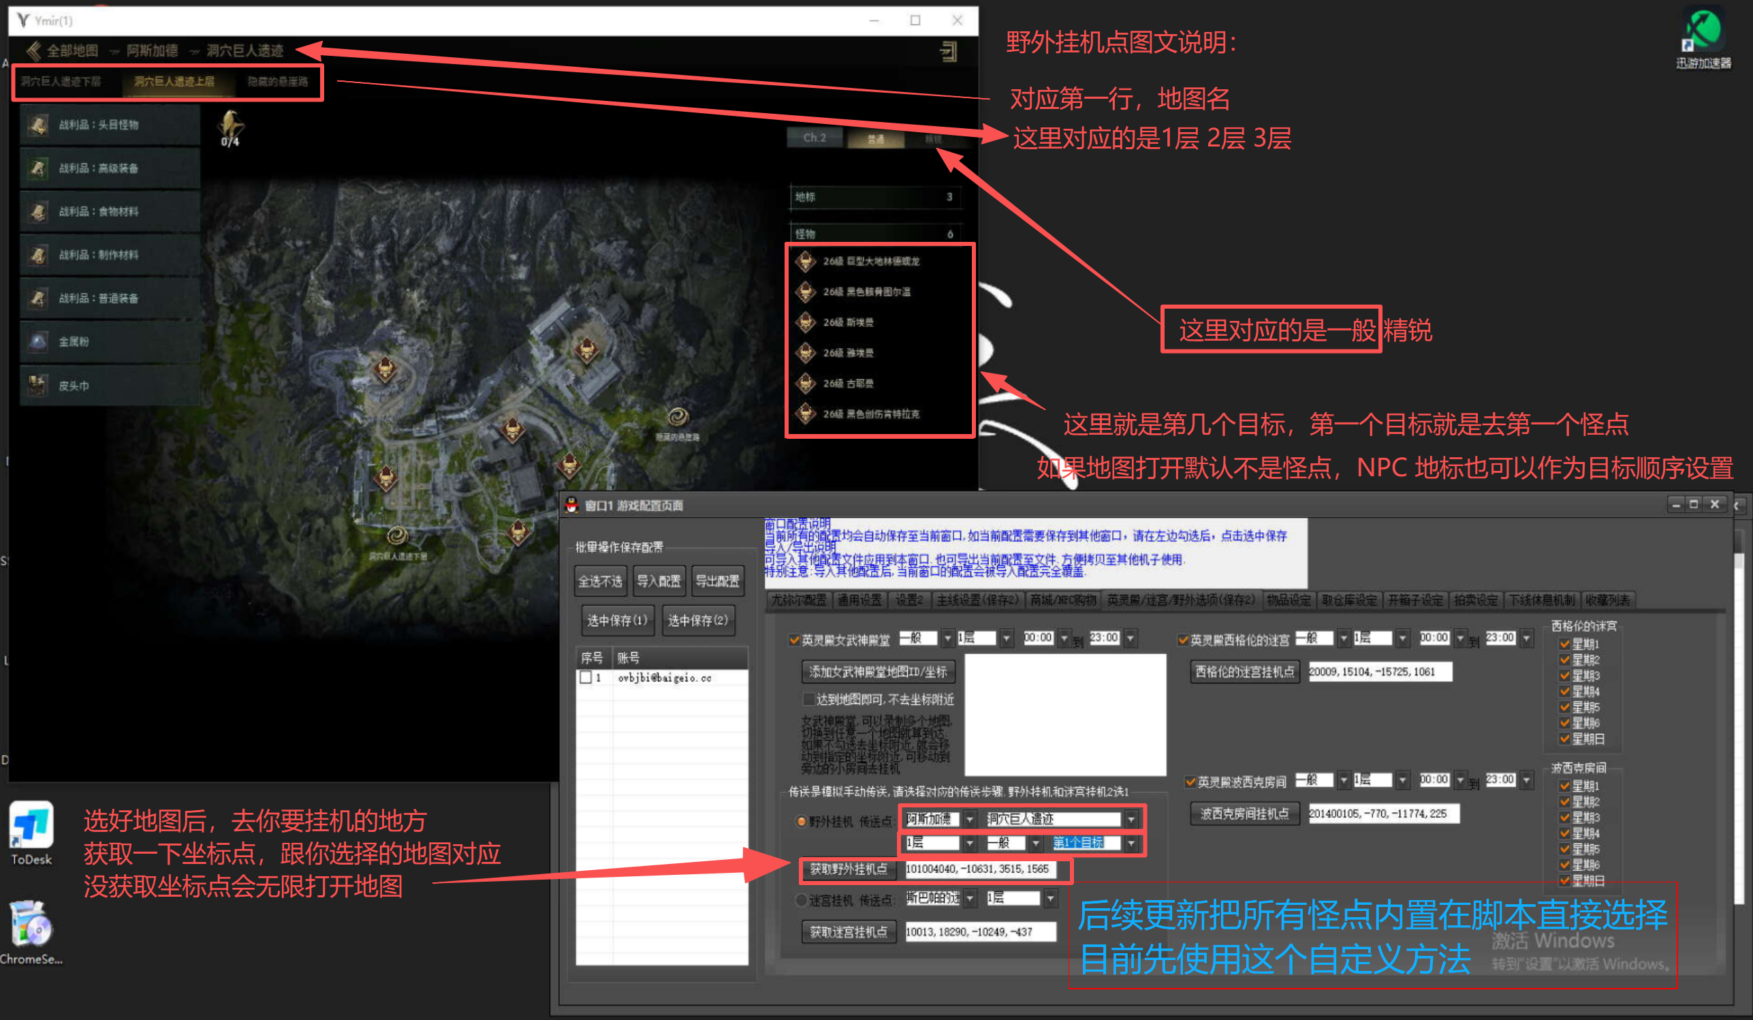Click the 隐藏的悬崖路 swirl portal on map
The image size is (1753, 1020).
678,417
